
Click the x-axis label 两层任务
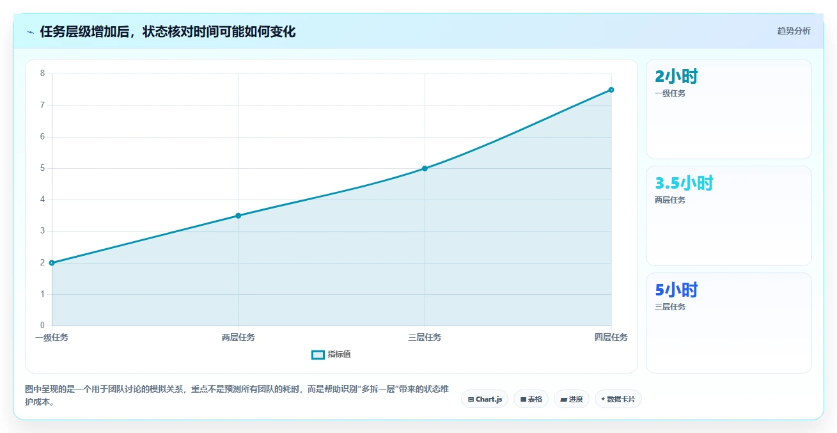pyautogui.click(x=238, y=338)
